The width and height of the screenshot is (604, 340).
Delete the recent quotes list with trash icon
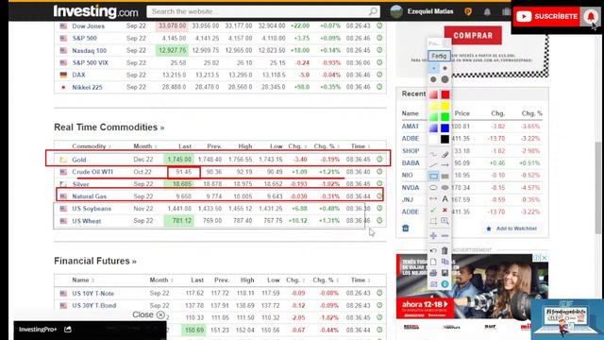406,229
